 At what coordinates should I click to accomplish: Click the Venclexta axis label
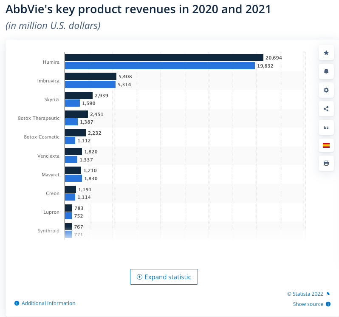coord(48,156)
